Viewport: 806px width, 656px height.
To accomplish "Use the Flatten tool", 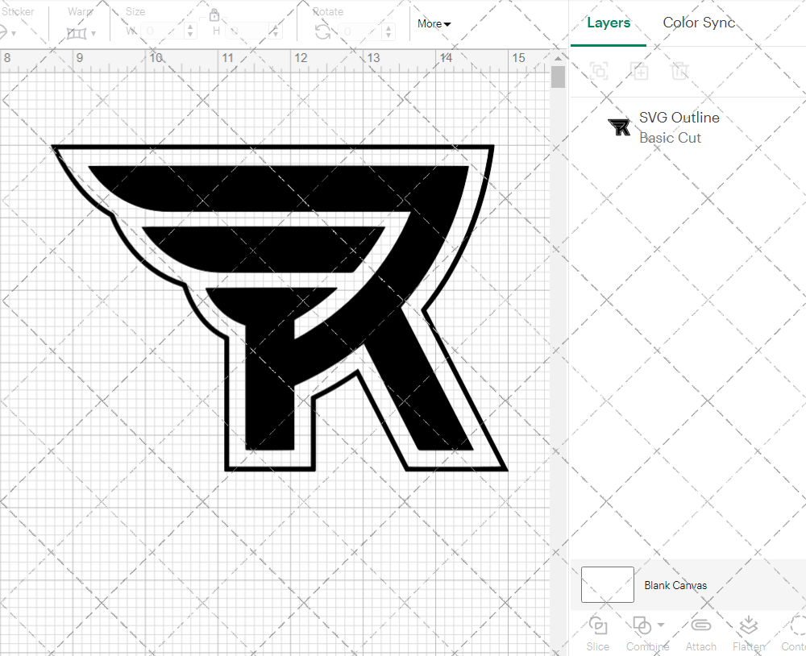I will [748, 632].
